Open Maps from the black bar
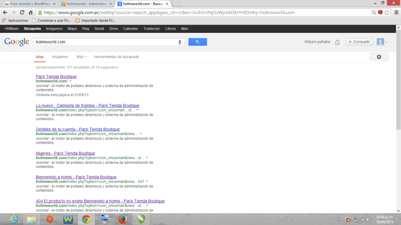Image resolution: width=401 pixels, height=225 pixels. coord(72,29)
